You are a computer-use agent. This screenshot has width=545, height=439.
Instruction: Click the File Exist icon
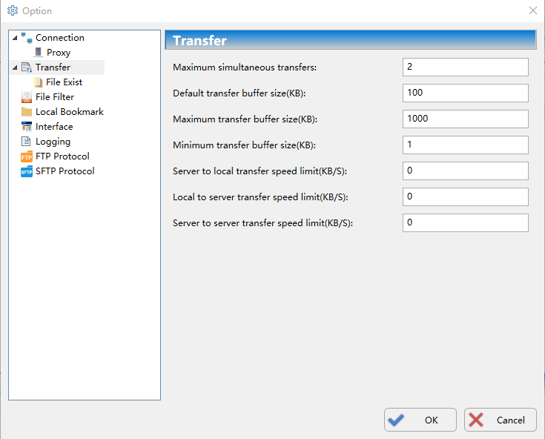[38, 82]
